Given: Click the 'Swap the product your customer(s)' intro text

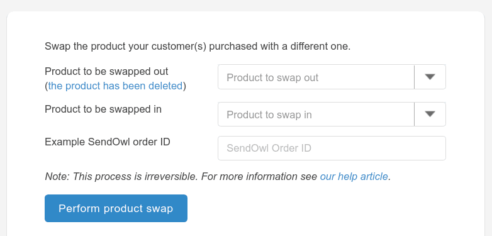Looking at the screenshot, I should [198, 47].
